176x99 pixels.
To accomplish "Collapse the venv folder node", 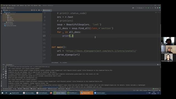I will pyautogui.click(x=5, y=14).
